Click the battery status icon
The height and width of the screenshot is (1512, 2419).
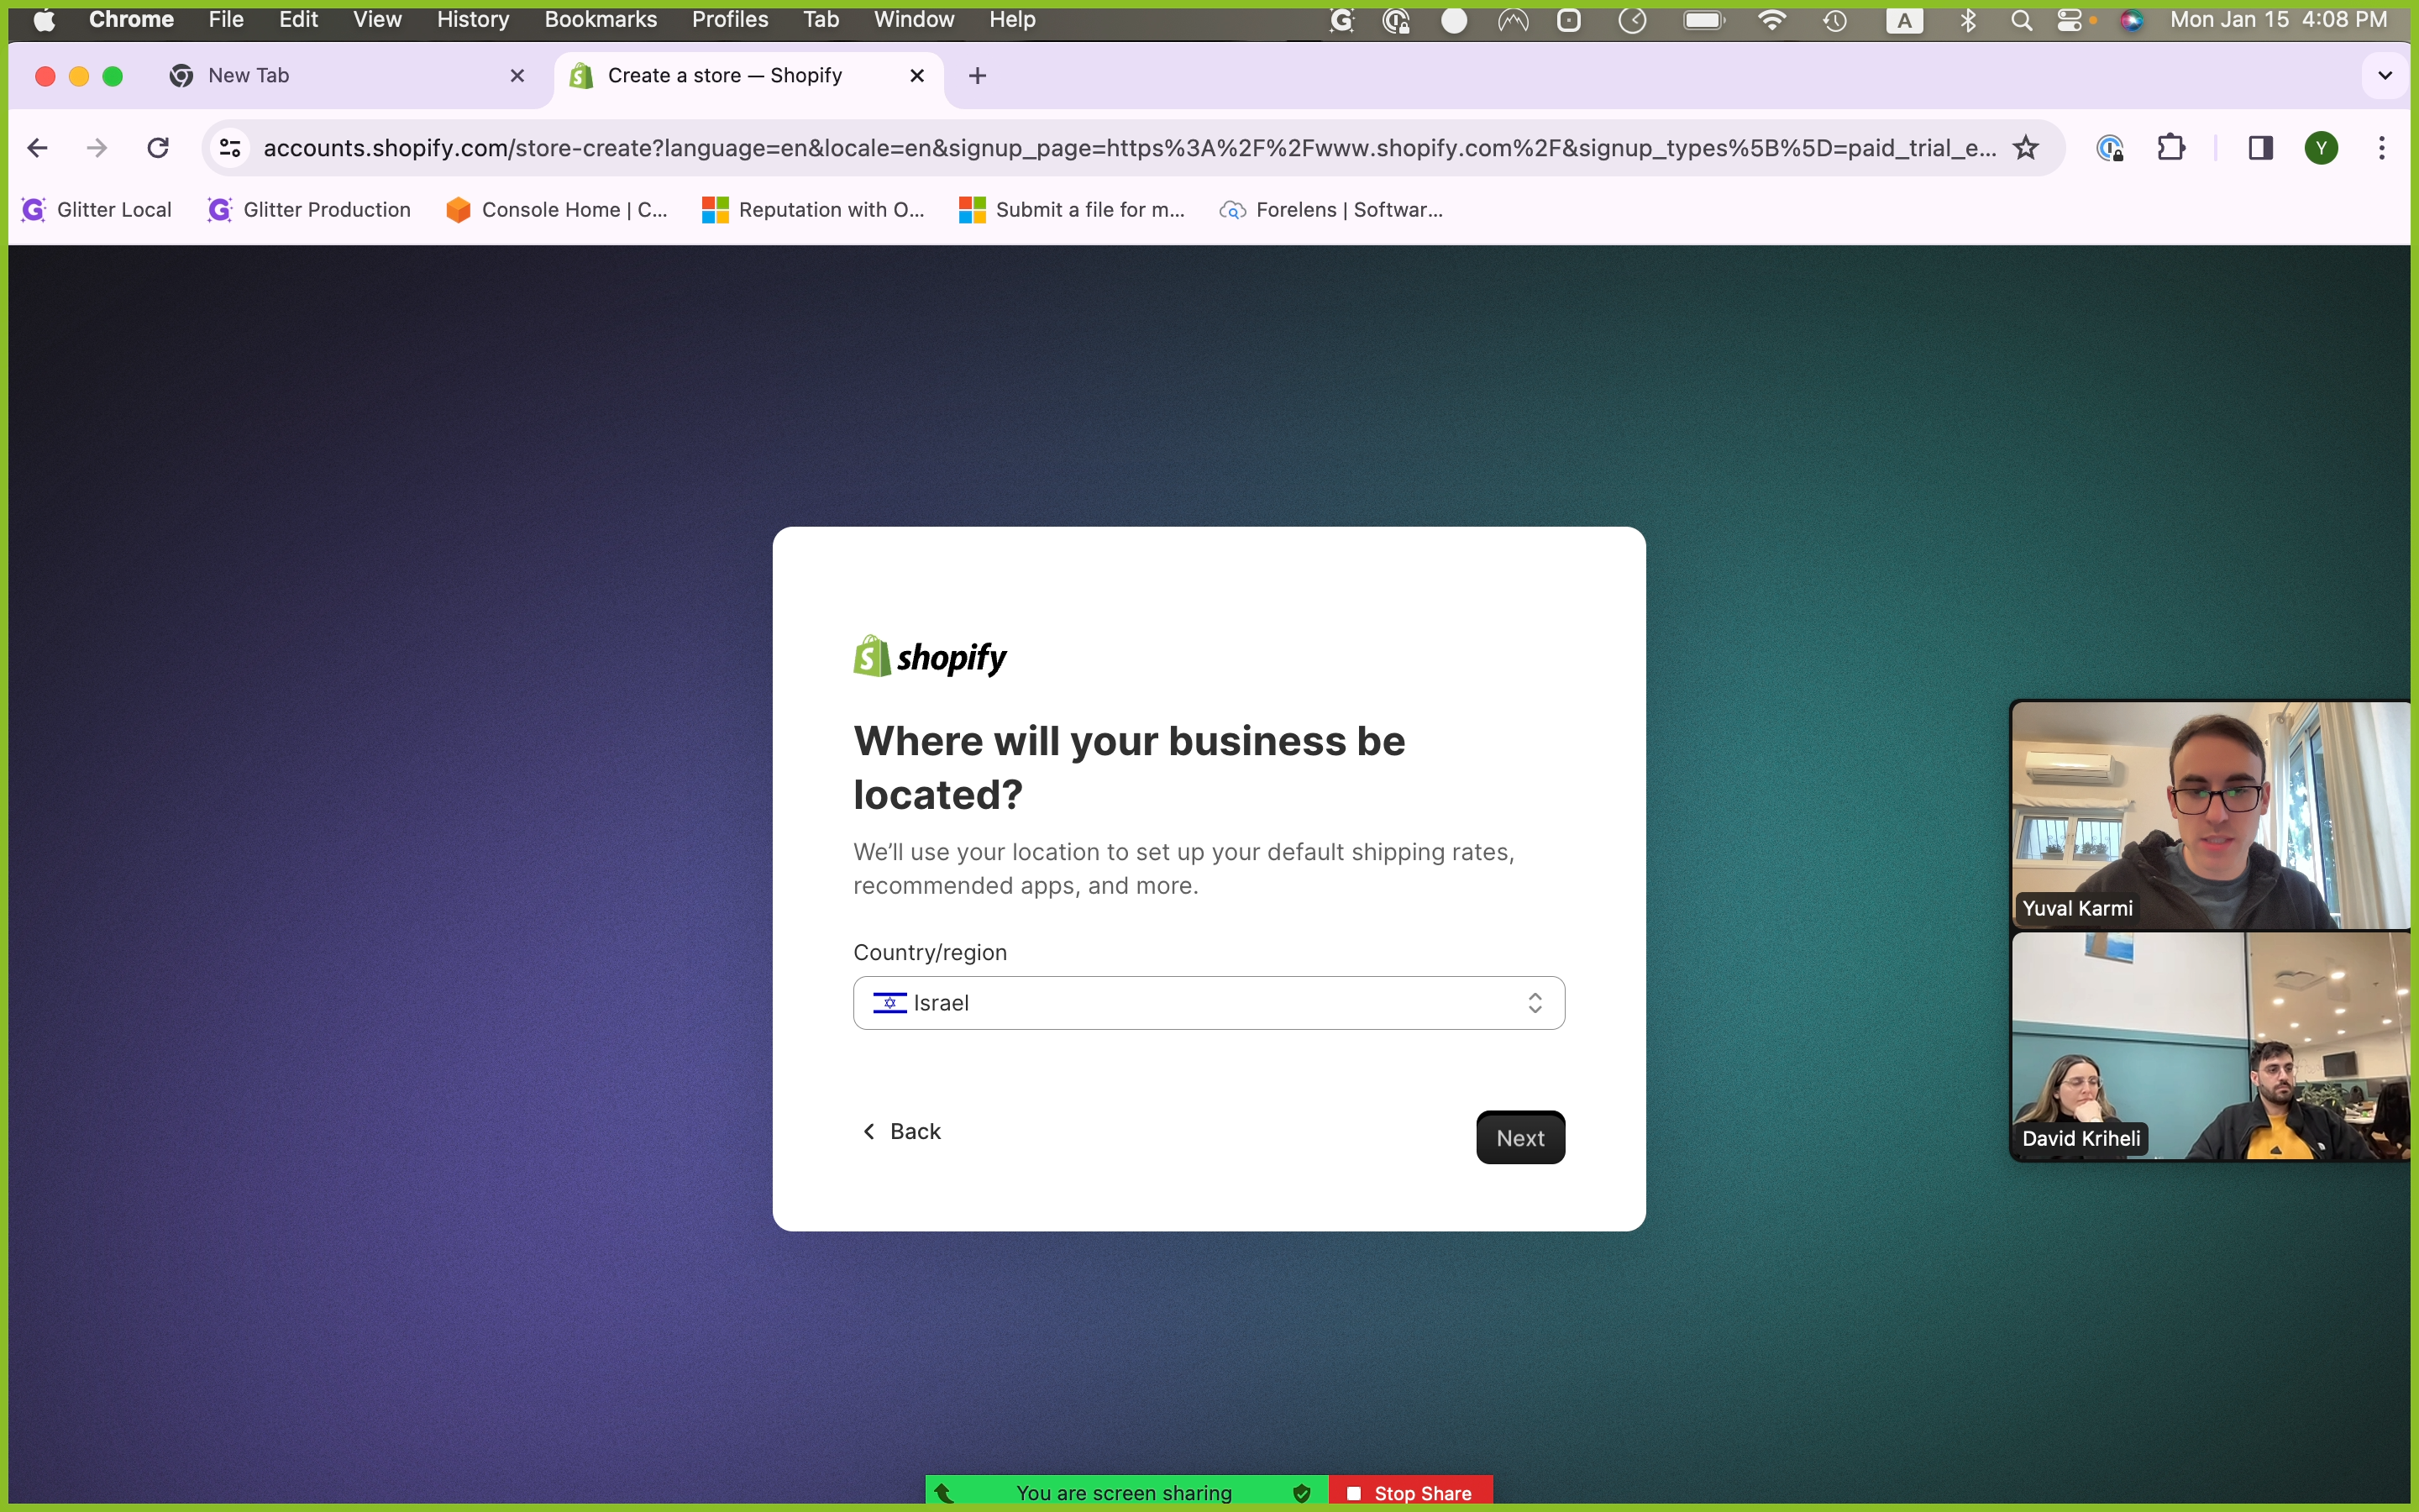coord(1704,20)
